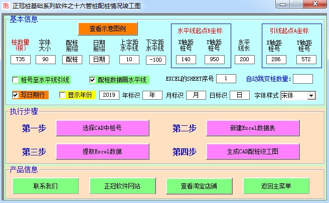The width and height of the screenshot is (329, 203).
Task: Click A坐标 Y轴距桩号 field 572
Action: click(306, 60)
